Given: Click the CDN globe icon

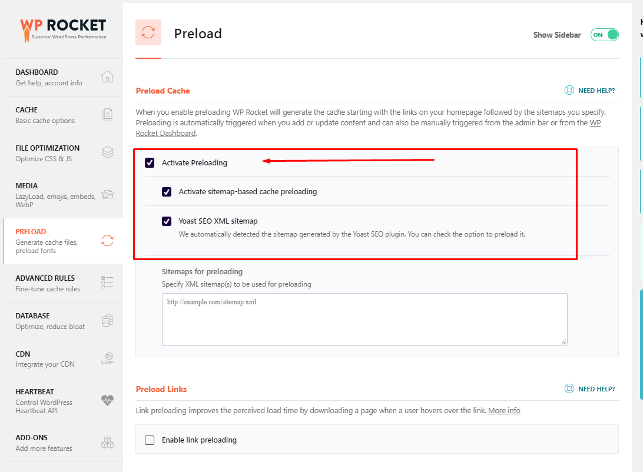Looking at the screenshot, I should click(107, 358).
